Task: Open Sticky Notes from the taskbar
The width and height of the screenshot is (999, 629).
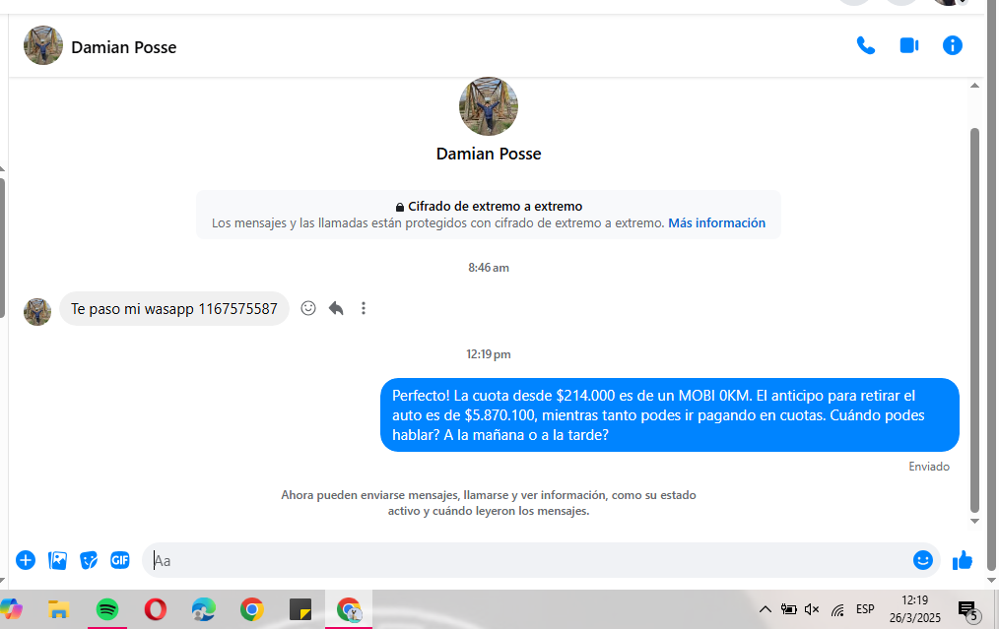Action: tap(300, 609)
